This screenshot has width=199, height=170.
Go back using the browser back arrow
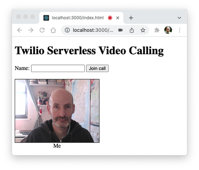pyautogui.click(x=20, y=30)
